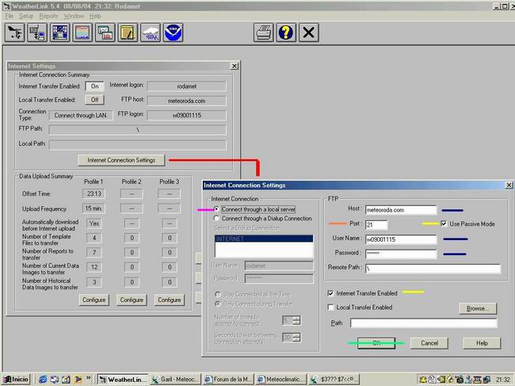Screen dimensions: 515x386
Task: Open the media player quick launch icon
Action: (x=78, y=380)
